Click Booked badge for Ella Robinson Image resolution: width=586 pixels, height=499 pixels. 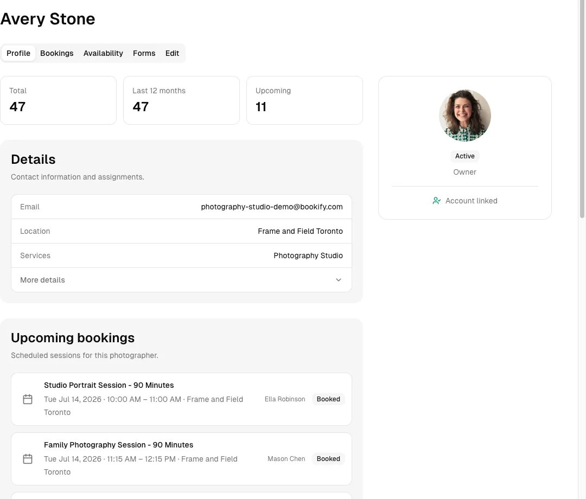point(328,399)
